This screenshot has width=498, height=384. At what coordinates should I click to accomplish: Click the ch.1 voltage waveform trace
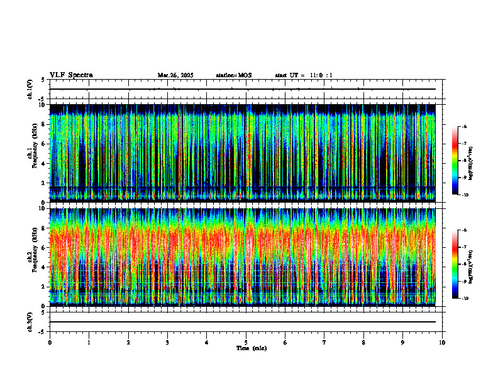[x=243, y=89]
